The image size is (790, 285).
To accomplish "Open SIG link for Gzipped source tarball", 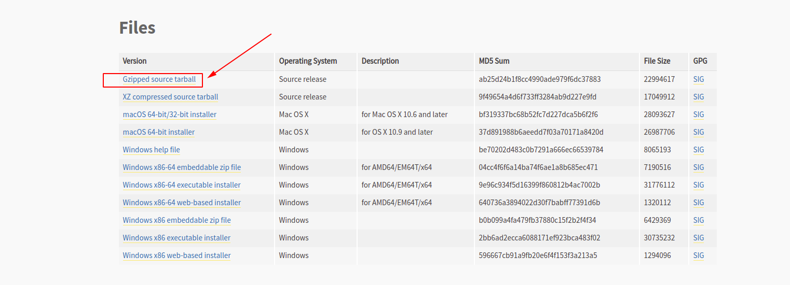I will 699,79.
